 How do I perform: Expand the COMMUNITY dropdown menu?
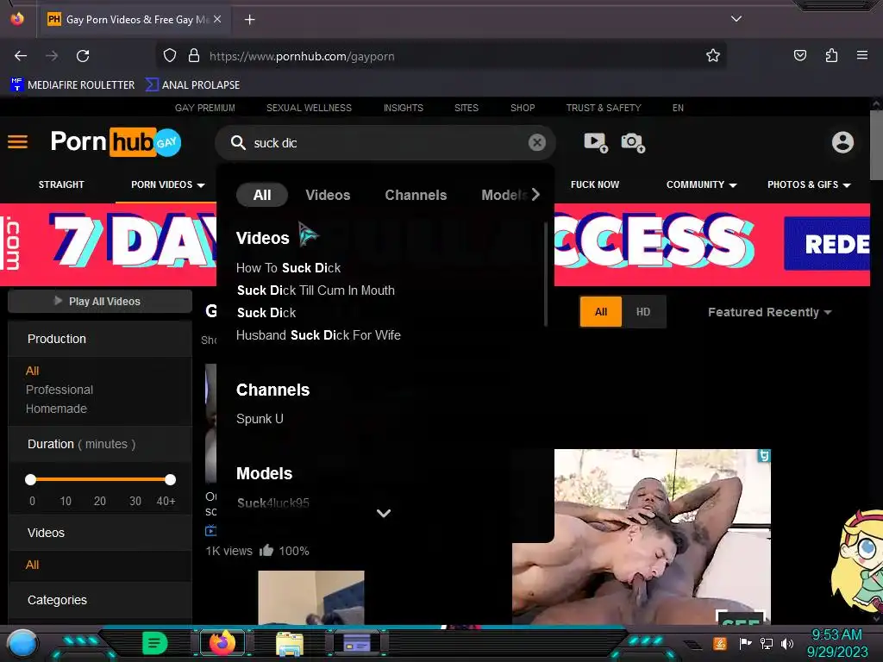pyautogui.click(x=701, y=184)
